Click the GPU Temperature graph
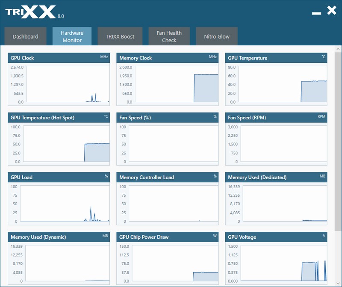The image size is (342, 287). (x=283, y=84)
